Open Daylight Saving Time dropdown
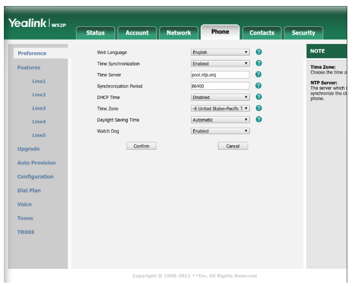The image size is (355, 286). click(220, 120)
